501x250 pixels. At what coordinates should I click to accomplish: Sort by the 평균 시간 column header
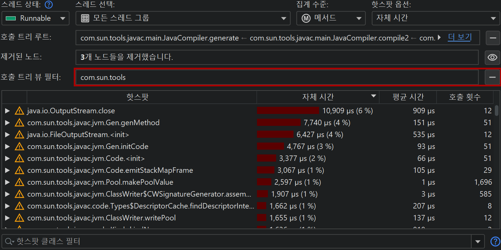pos(408,97)
